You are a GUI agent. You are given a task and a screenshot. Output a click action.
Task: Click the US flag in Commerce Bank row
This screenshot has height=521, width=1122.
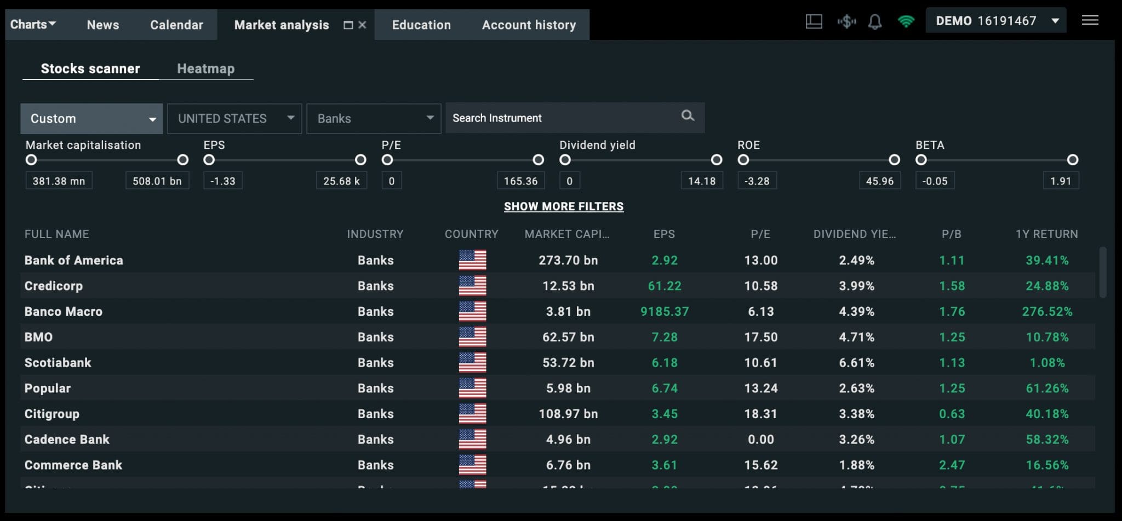tap(472, 465)
